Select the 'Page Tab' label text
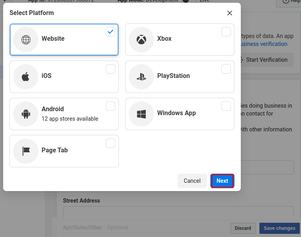This screenshot has width=301, height=237. (x=55, y=150)
